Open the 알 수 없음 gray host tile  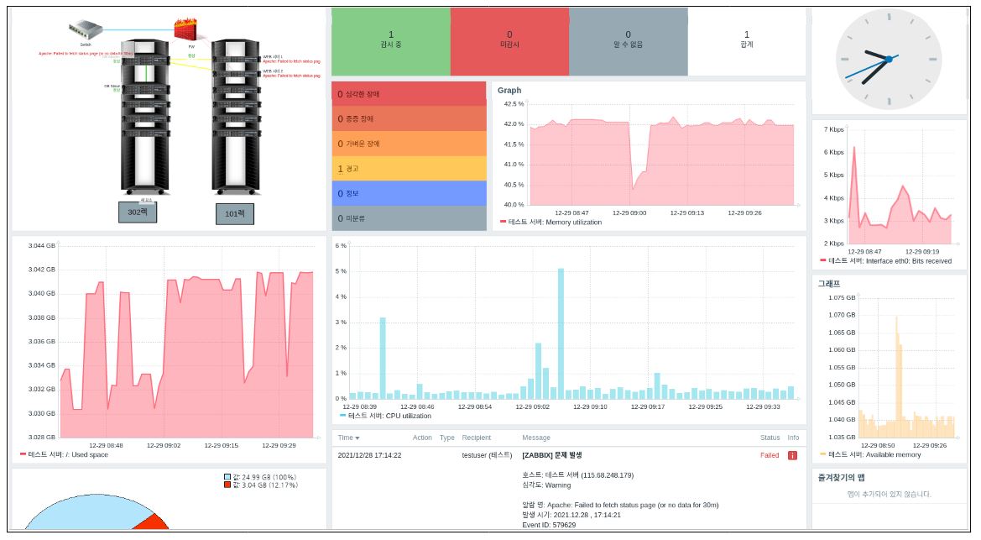click(629, 42)
